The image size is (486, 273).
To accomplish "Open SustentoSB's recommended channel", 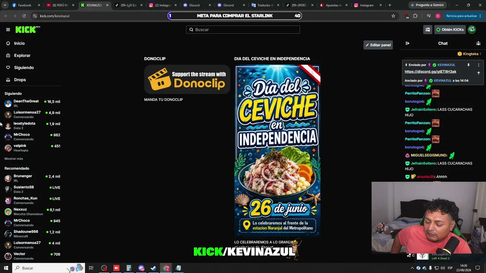I will [x=32, y=189].
